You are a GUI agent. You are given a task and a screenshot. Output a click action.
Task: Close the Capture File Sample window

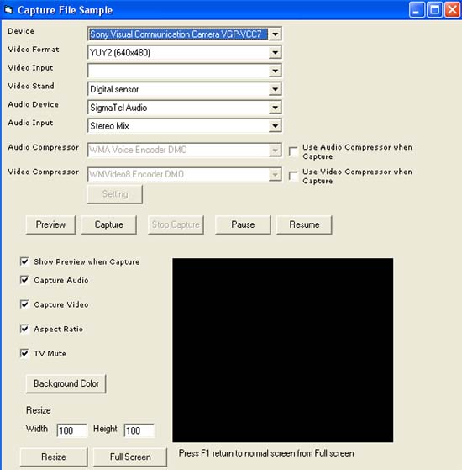(x=452, y=10)
